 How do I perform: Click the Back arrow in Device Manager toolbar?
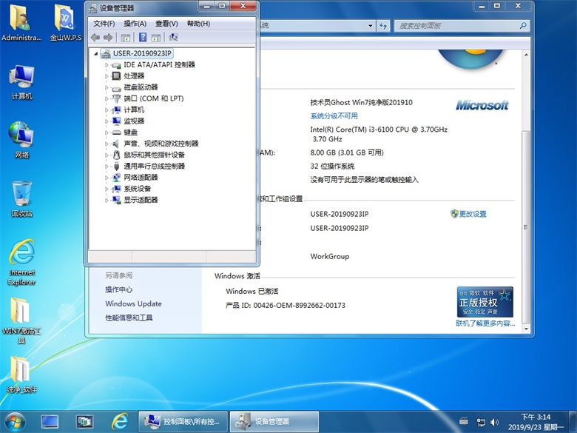95,37
